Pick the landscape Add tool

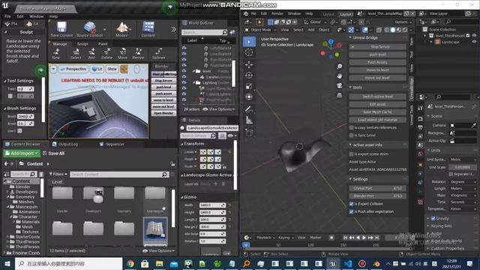click(91, 53)
